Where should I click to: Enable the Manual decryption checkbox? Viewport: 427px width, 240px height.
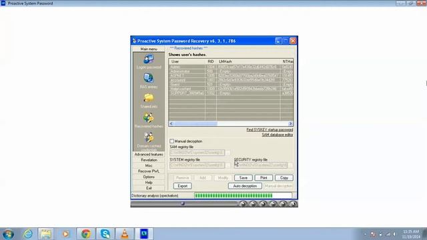(x=171, y=141)
